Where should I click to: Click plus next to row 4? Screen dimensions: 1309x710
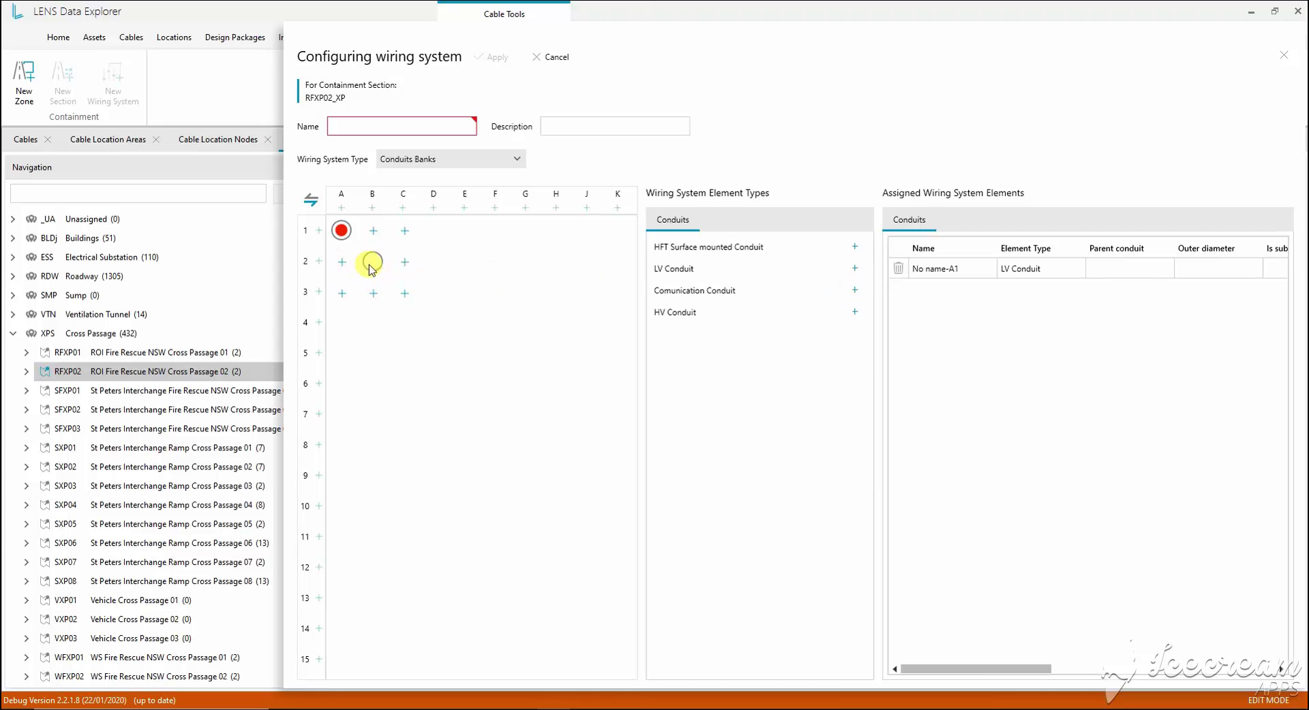click(x=318, y=322)
